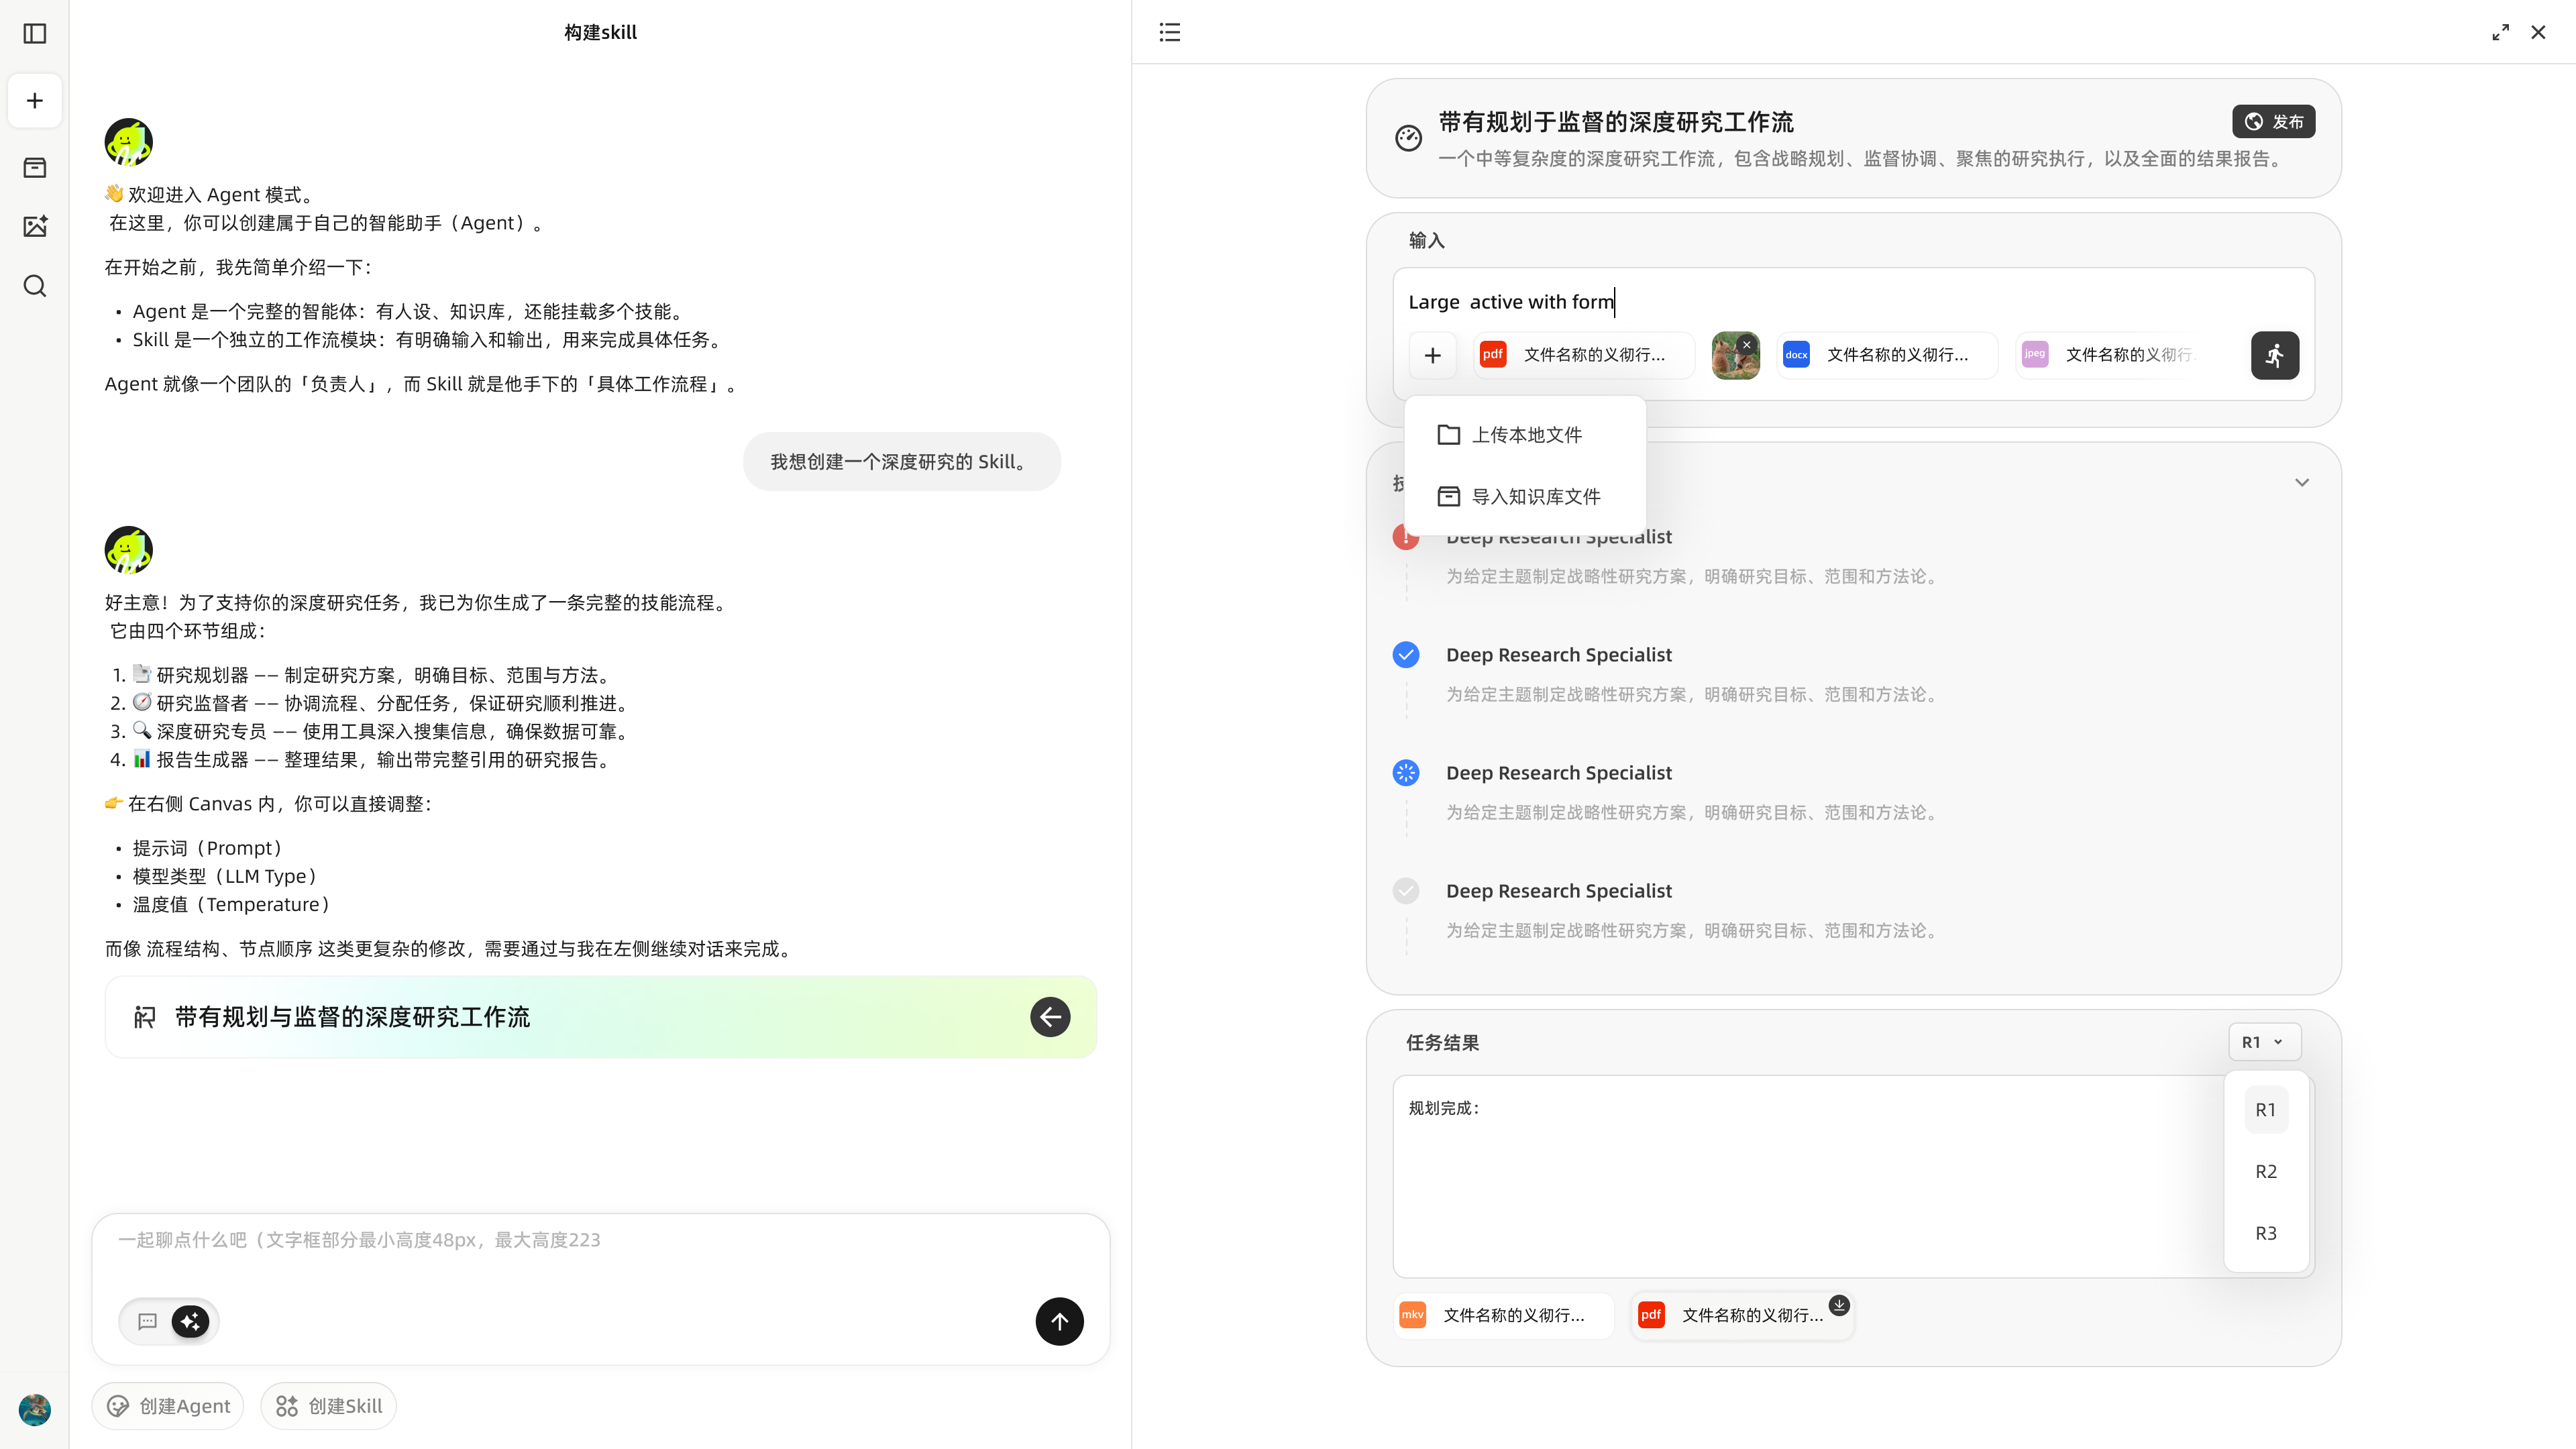
Task: Collapse the execution panel with the chevron
Action: pos(2301,482)
